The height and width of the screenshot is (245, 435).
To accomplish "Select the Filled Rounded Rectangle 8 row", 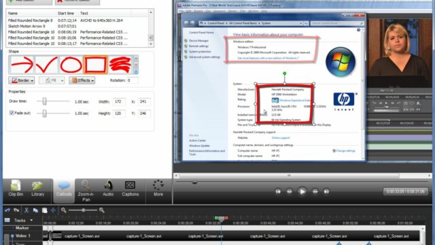I will pyautogui.click(x=77, y=20).
